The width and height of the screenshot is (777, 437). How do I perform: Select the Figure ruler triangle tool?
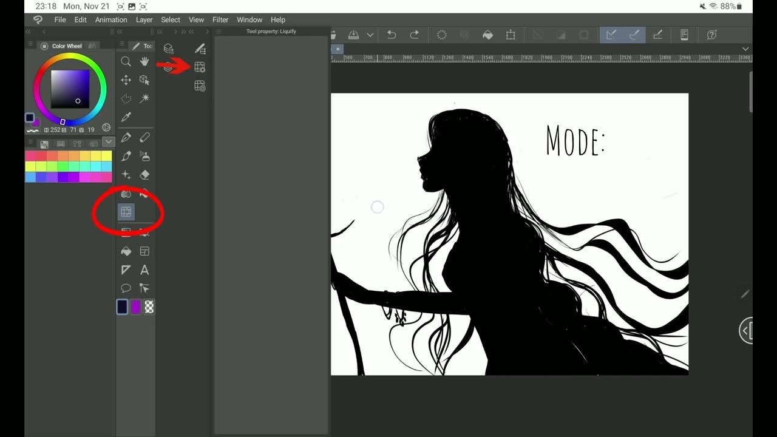click(x=126, y=269)
